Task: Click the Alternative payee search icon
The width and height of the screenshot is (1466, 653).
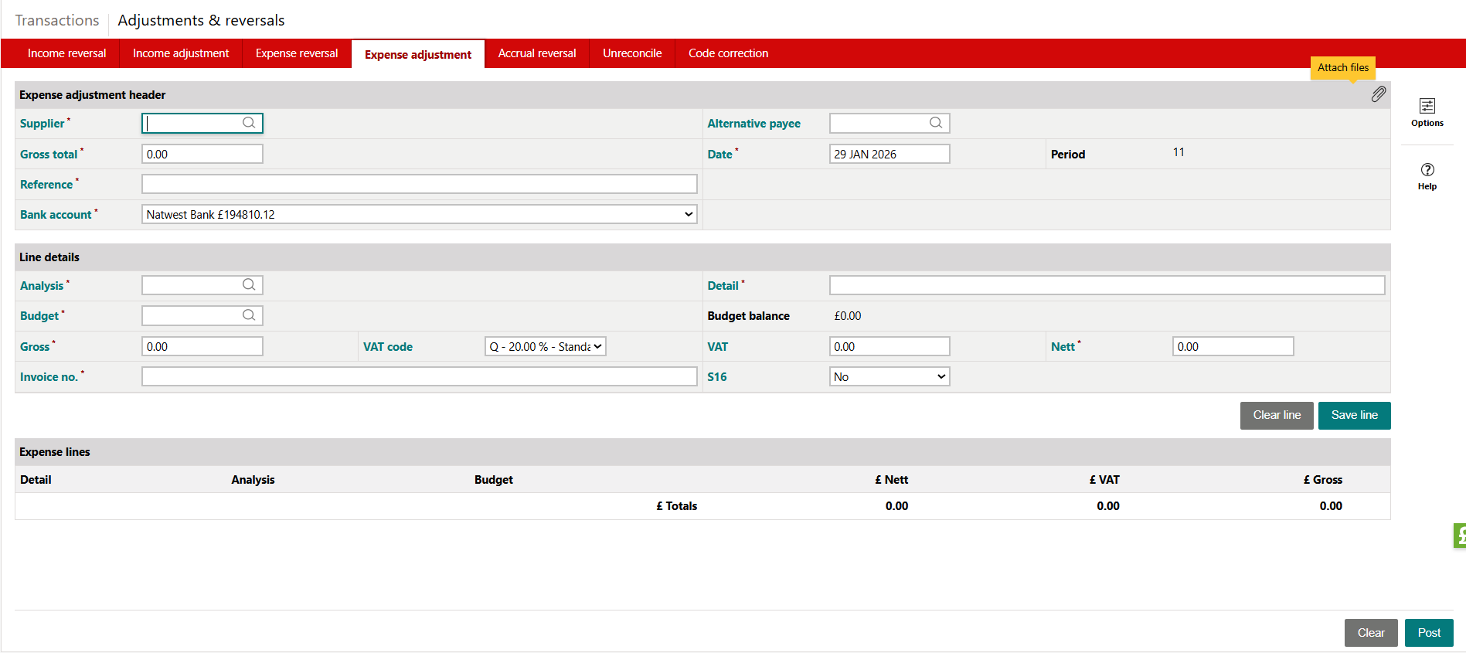Action: 936,123
